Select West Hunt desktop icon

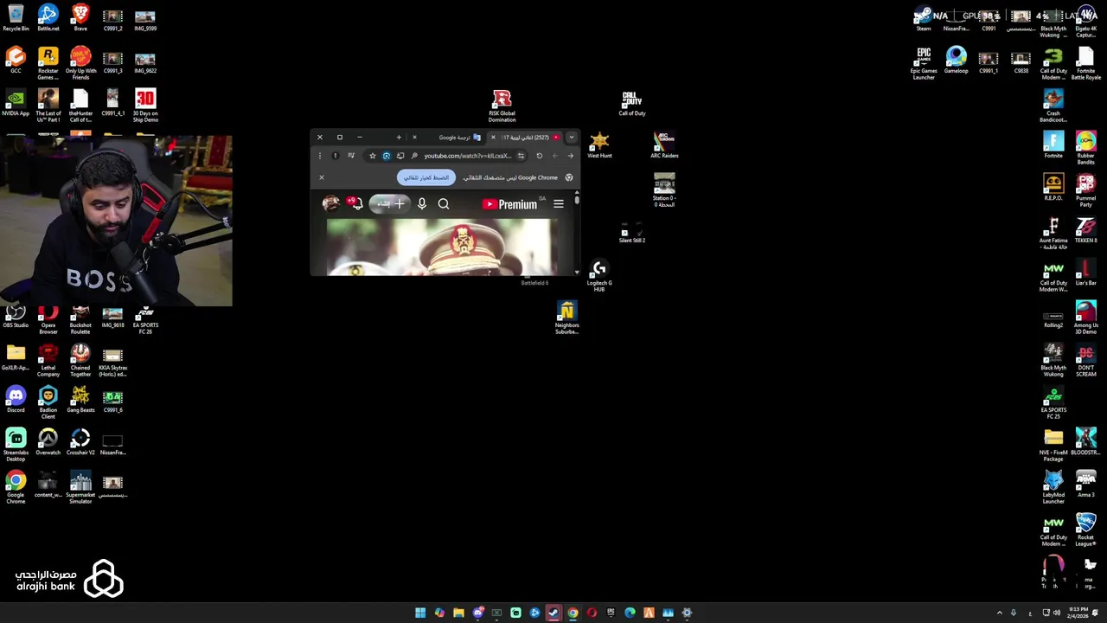point(599,145)
